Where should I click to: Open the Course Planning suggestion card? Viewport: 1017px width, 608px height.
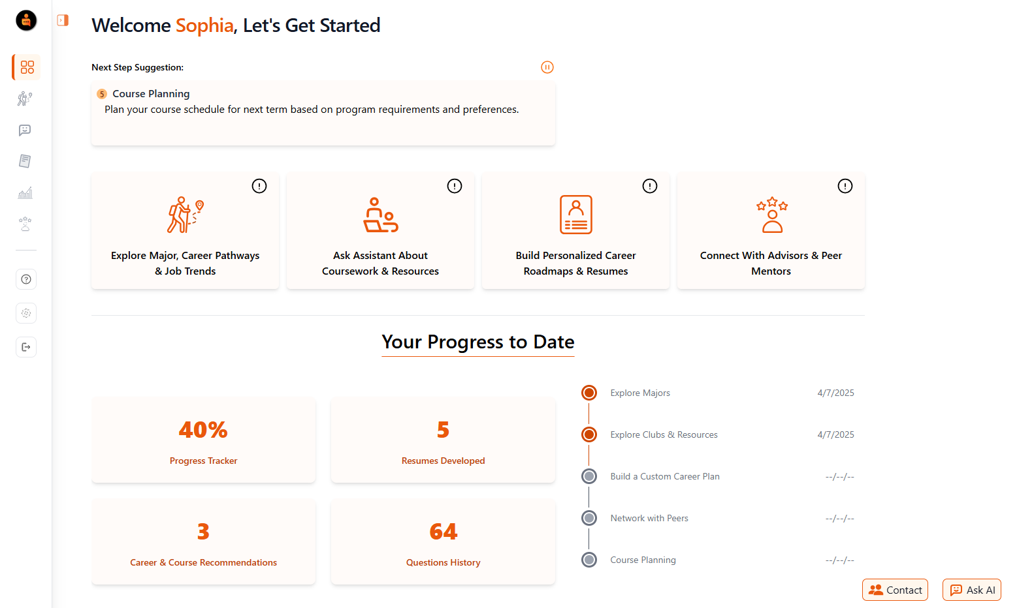pyautogui.click(x=323, y=113)
